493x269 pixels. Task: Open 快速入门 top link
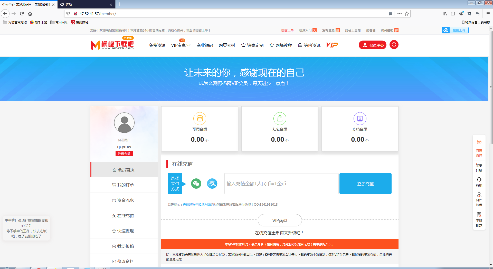308,31
